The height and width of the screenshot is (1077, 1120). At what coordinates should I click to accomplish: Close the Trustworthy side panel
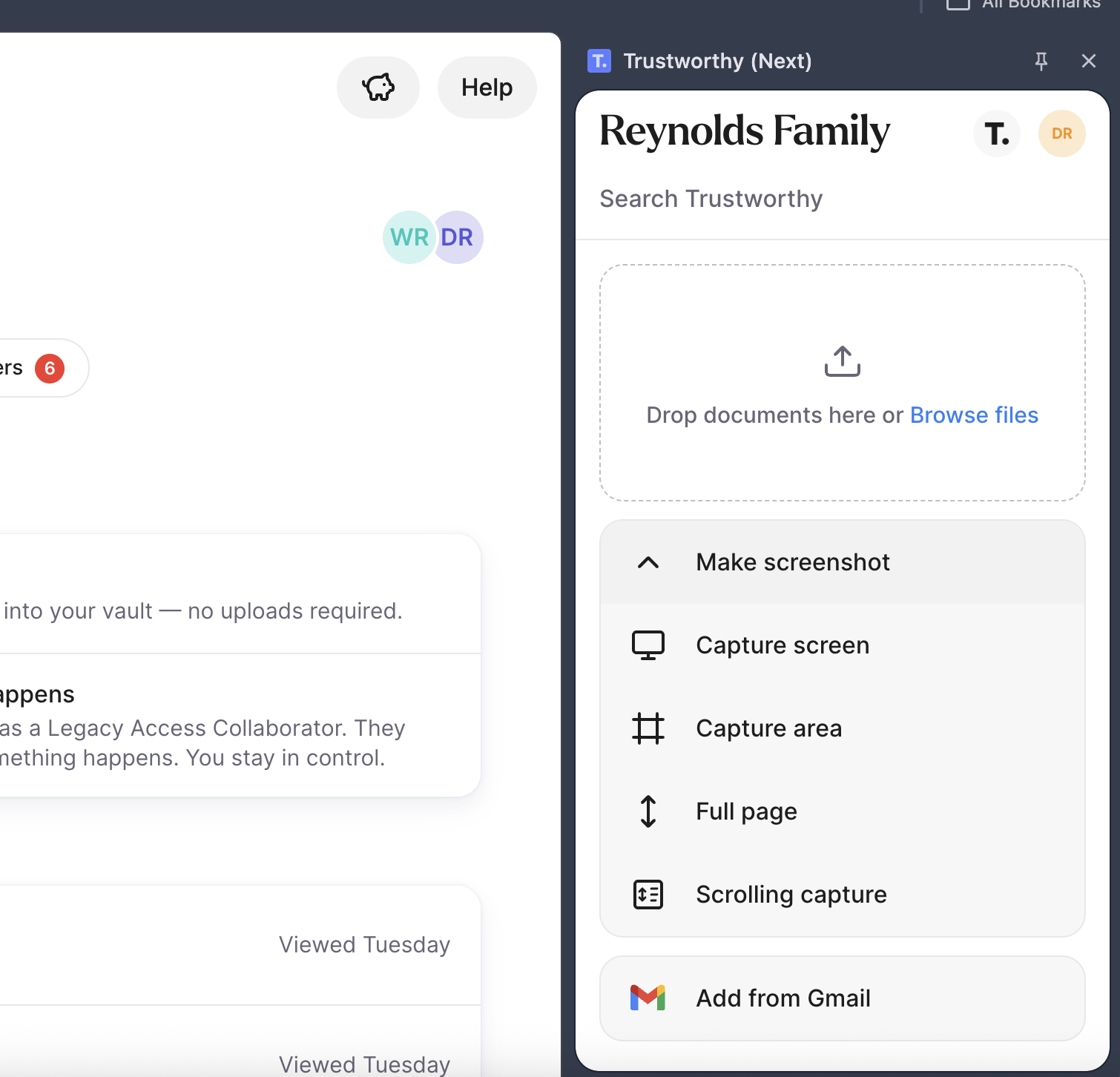point(1088,61)
